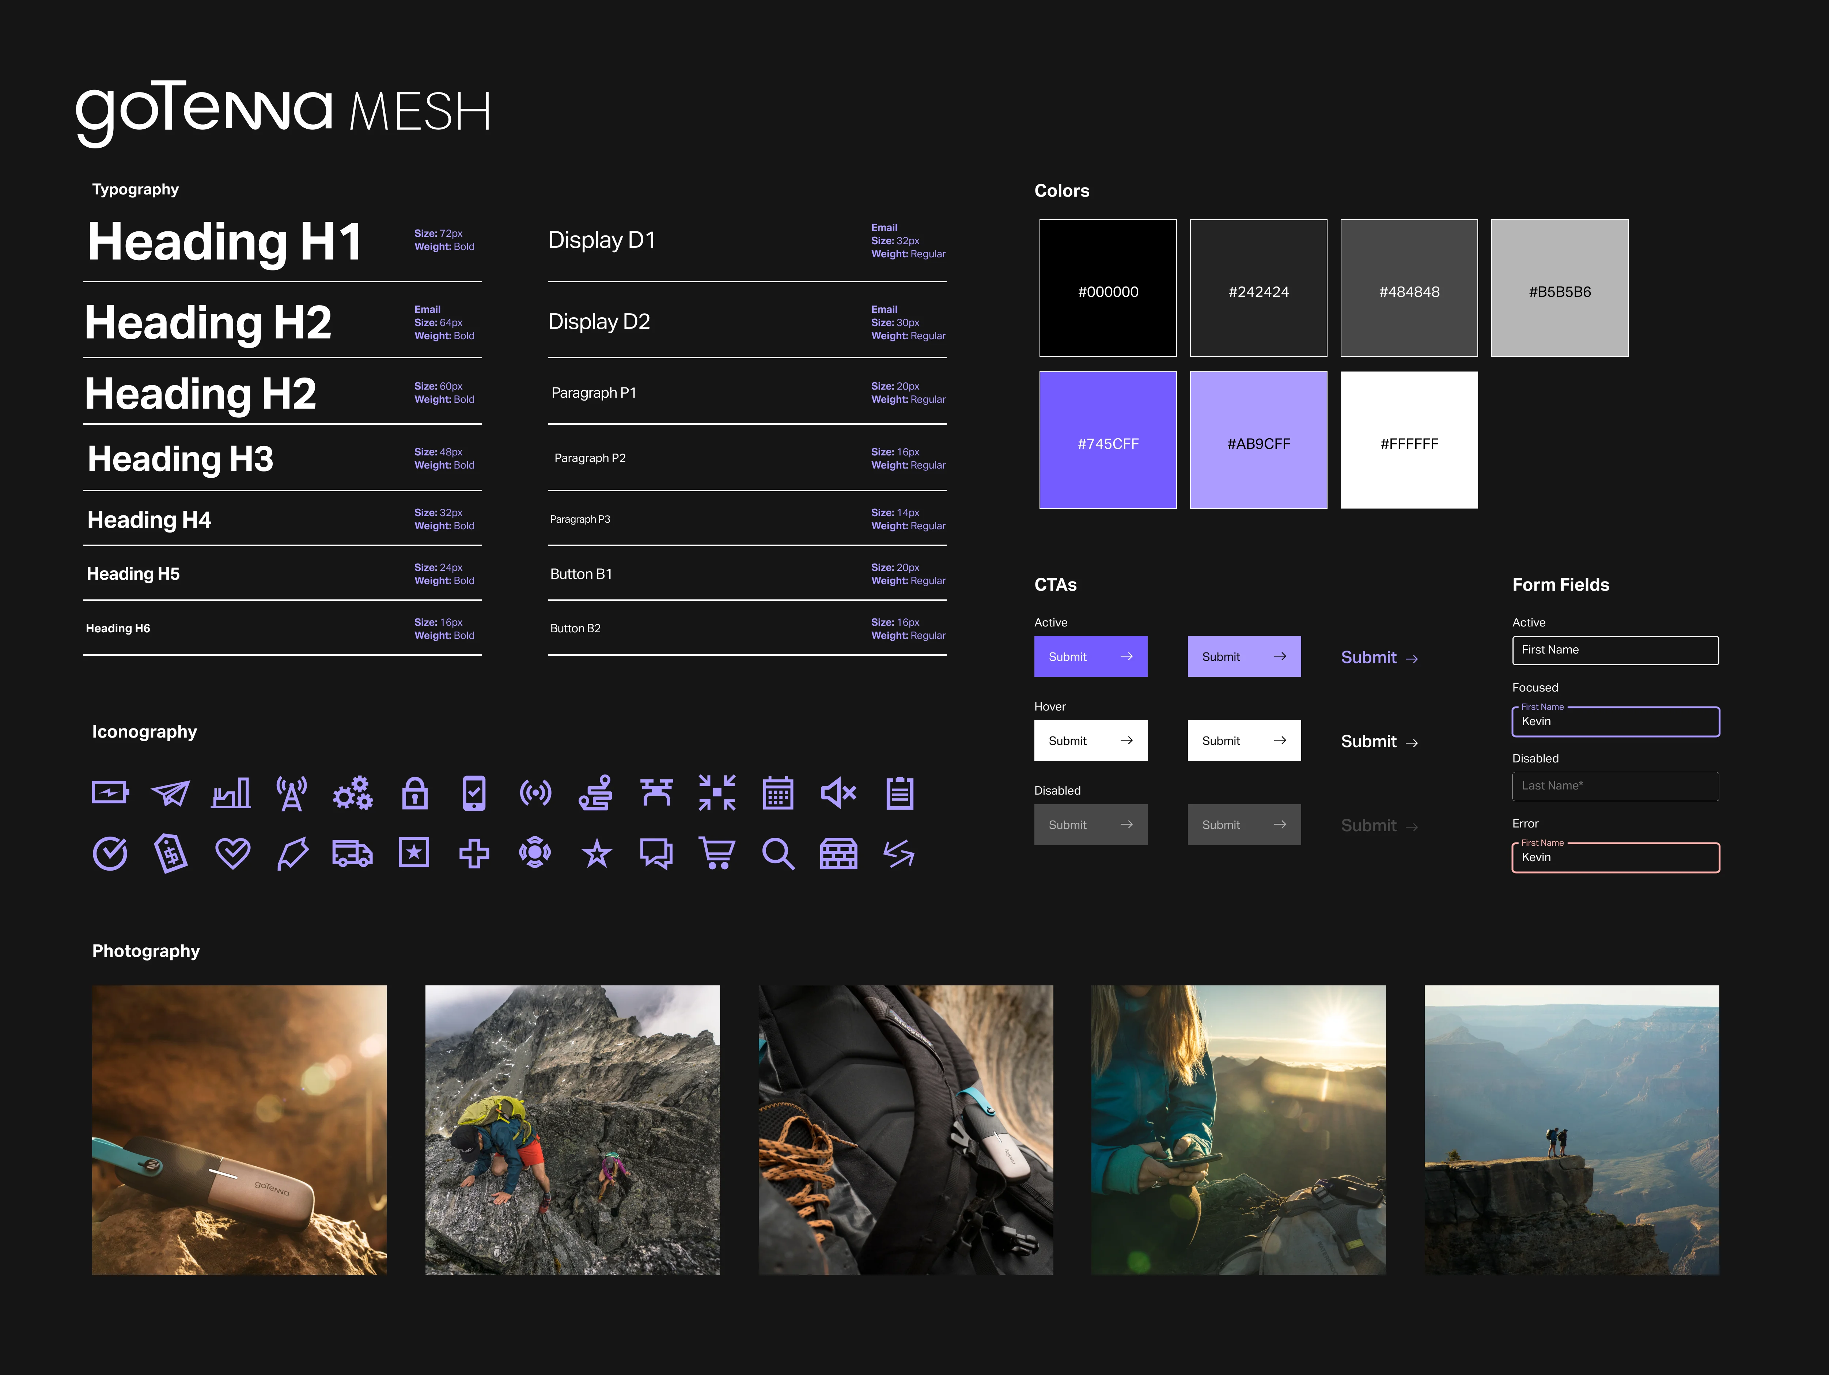Click the shopping cart icon
Image resolution: width=1829 pixels, height=1375 pixels.
717,853
